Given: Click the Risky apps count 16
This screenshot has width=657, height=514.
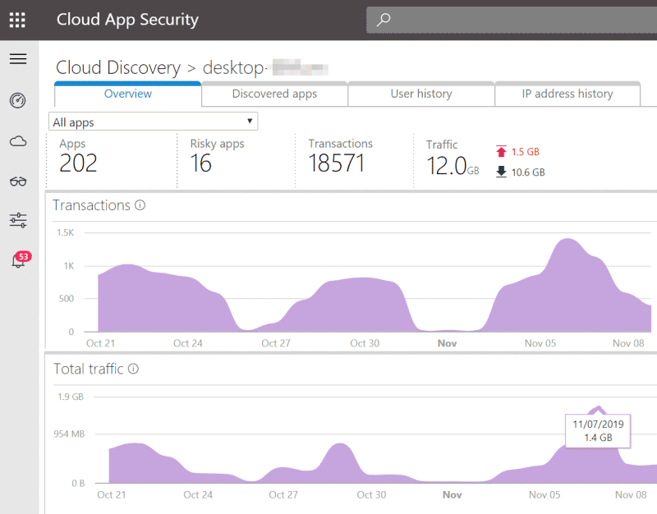Looking at the screenshot, I should pyautogui.click(x=200, y=163).
